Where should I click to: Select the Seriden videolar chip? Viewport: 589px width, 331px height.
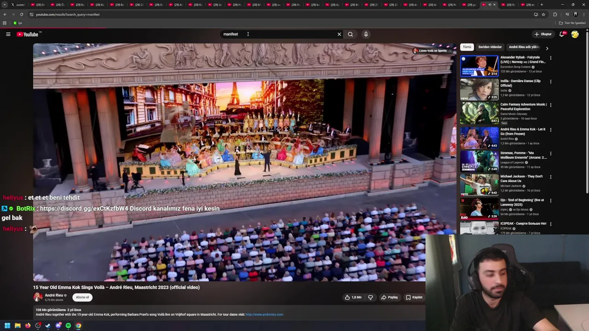tap(490, 47)
